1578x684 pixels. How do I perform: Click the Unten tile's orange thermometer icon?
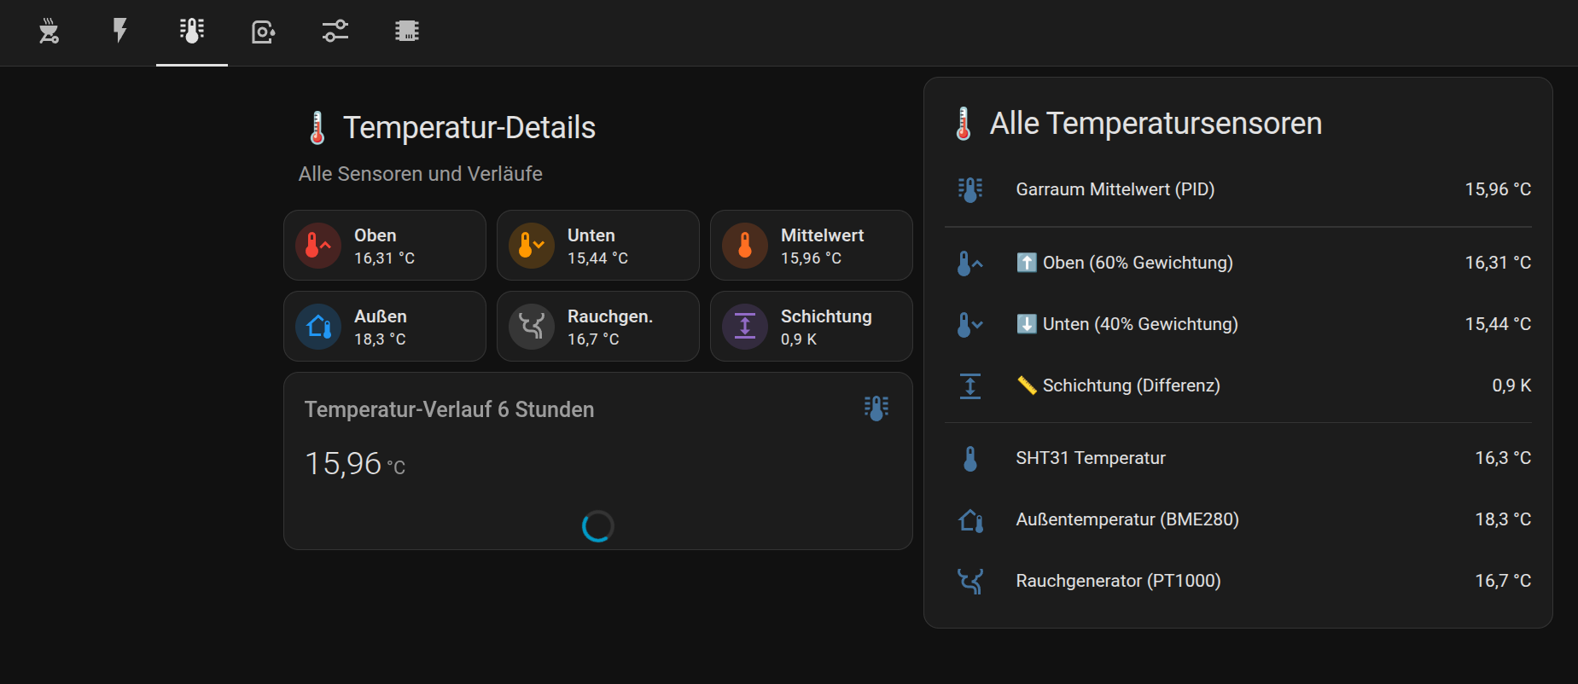click(x=531, y=246)
